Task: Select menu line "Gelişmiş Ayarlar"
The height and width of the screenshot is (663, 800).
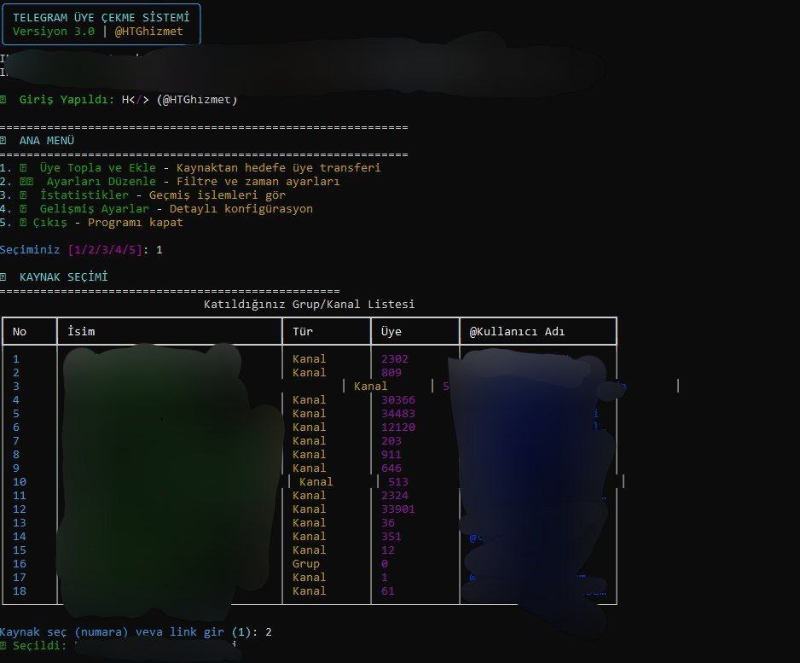Action: click(x=95, y=209)
